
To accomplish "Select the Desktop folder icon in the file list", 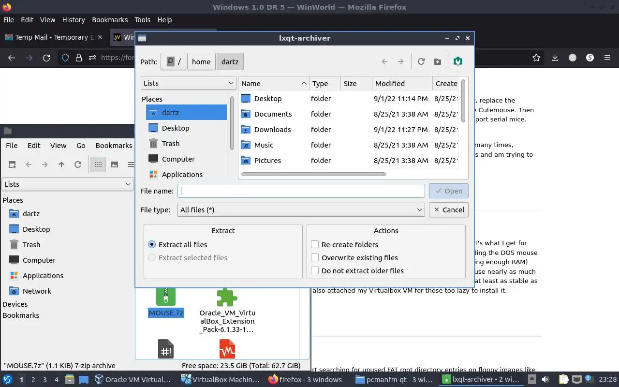I will (246, 98).
